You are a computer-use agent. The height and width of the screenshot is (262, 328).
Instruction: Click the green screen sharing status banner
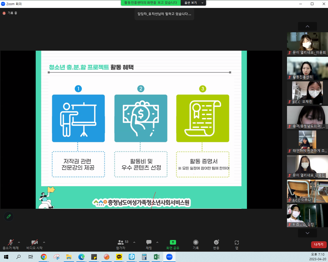(x=151, y=3)
